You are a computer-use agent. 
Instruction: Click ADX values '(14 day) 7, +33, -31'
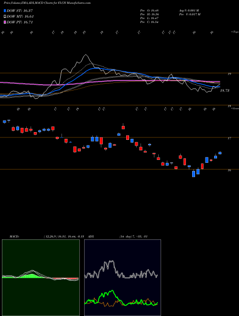[x=133, y=237]
